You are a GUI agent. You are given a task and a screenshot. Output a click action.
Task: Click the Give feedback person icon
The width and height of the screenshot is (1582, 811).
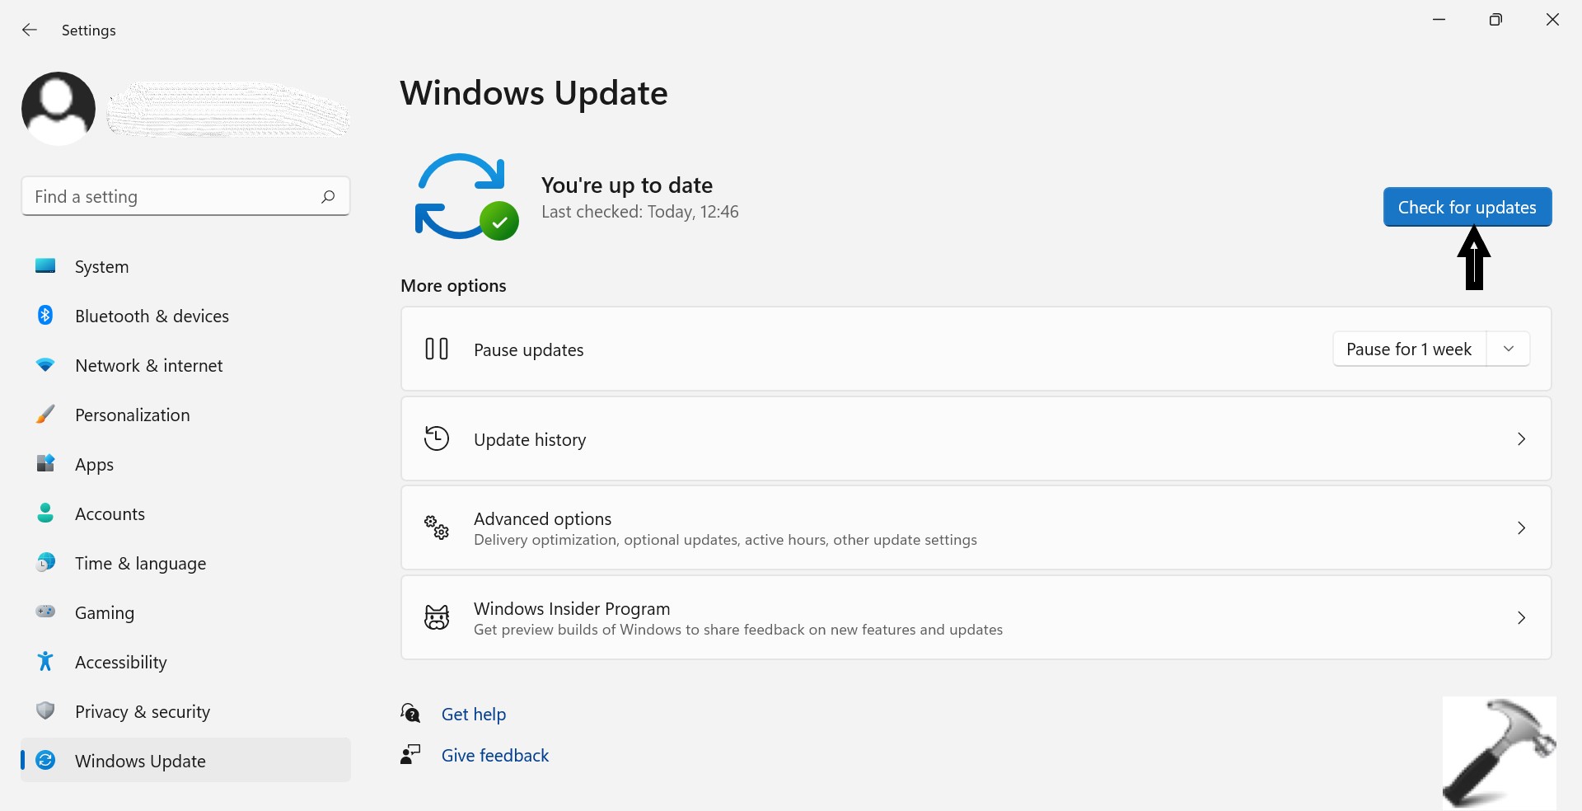410,755
